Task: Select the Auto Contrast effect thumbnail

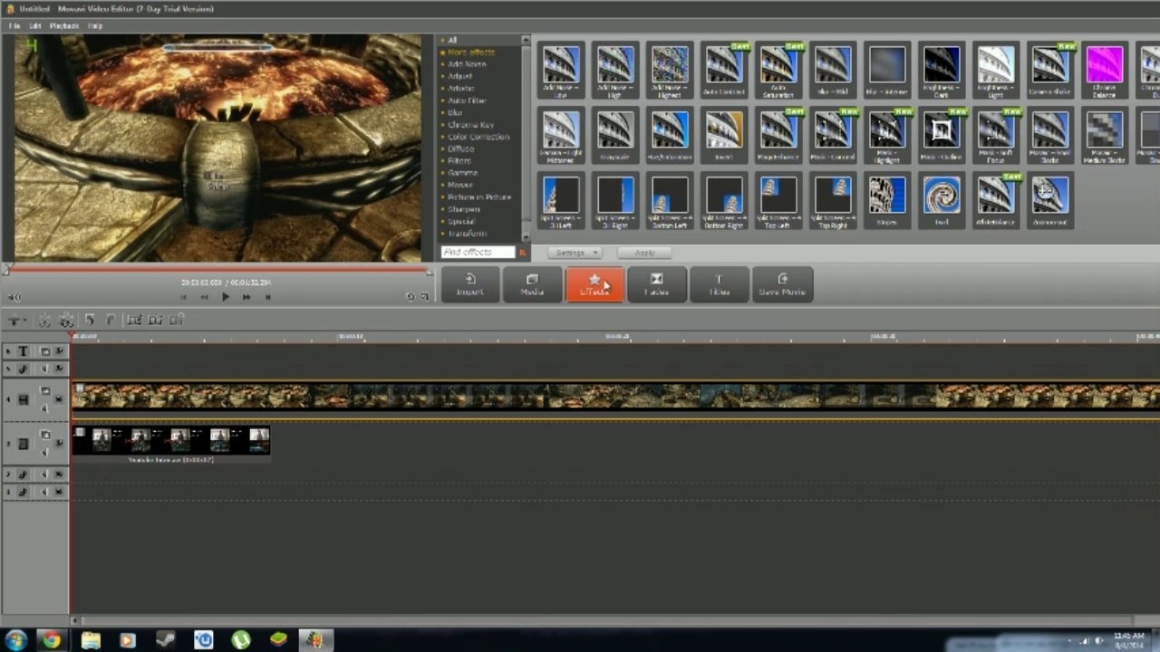Action: [724, 70]
